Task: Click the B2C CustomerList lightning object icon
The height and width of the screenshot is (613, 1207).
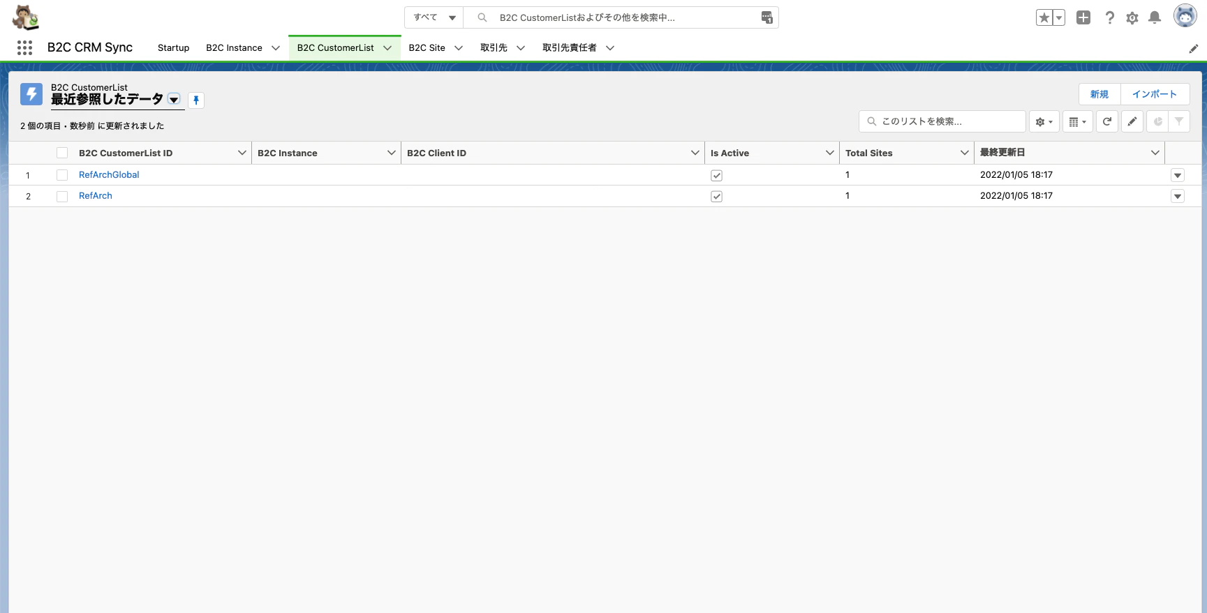Action: 31,94
